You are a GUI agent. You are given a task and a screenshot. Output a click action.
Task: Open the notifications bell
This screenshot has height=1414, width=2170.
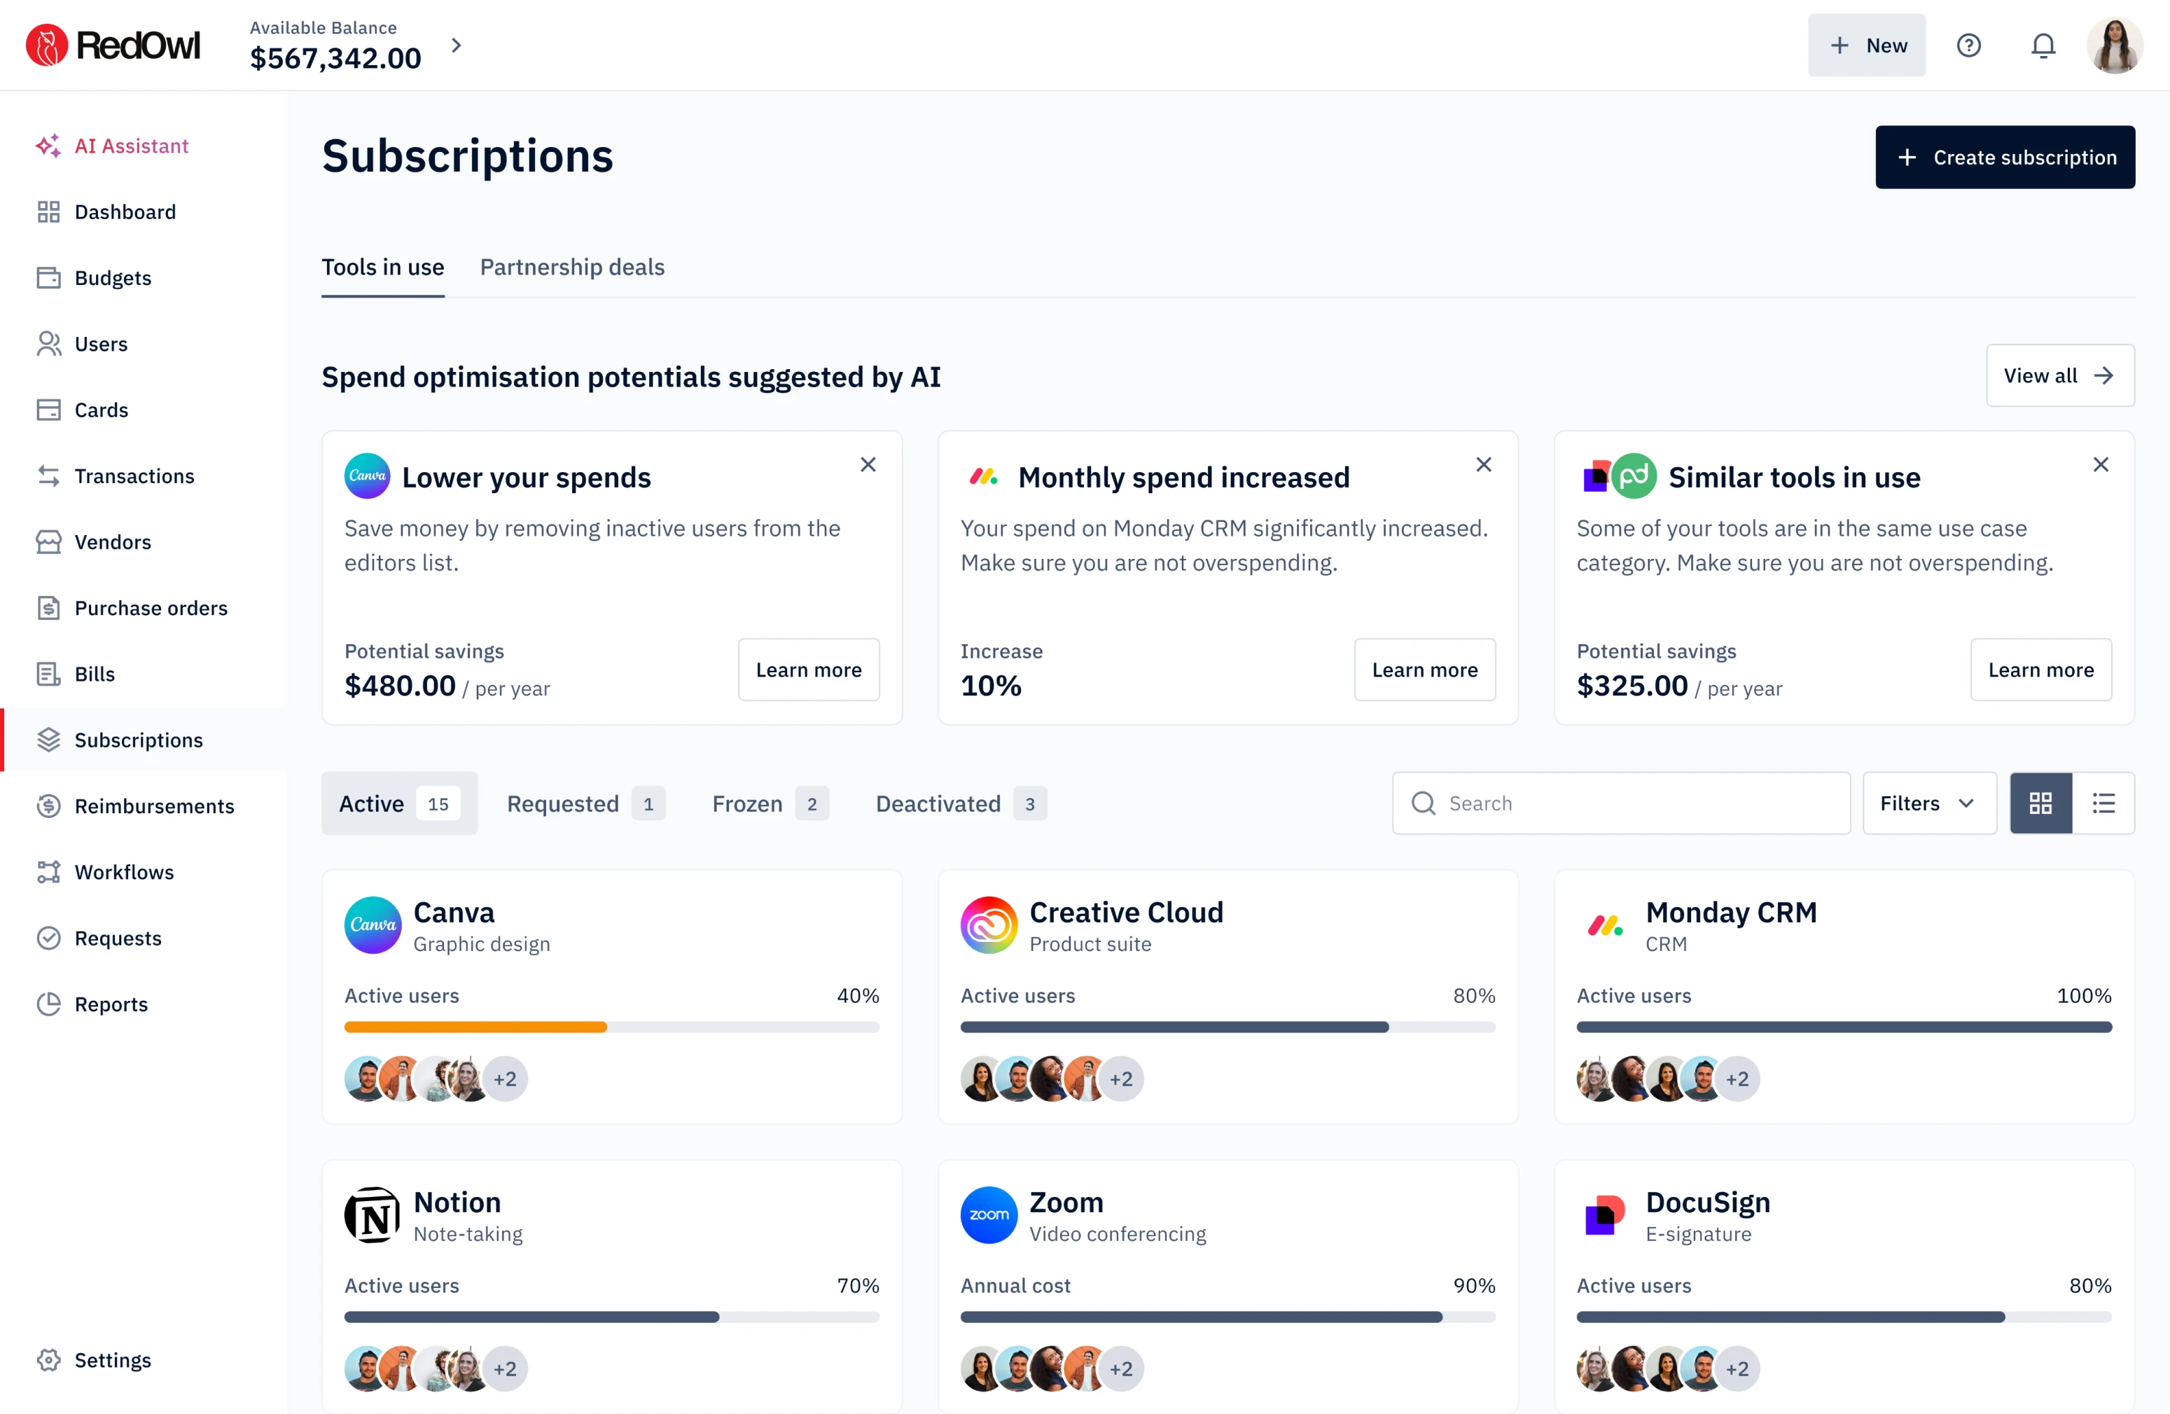pyautogui.click(x=2044, y=45)
